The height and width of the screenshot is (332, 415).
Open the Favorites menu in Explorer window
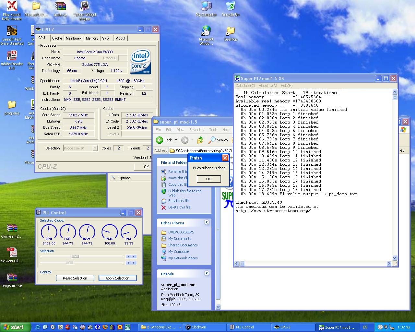point(196,130)
